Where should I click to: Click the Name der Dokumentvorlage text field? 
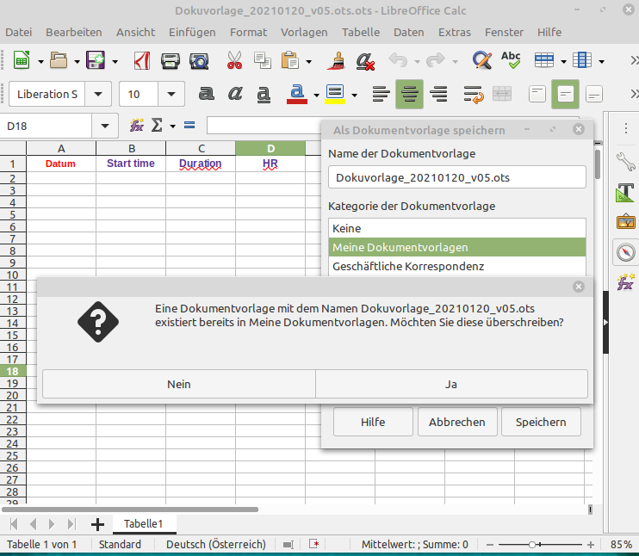pyautogui.click(x=456, y=176)
